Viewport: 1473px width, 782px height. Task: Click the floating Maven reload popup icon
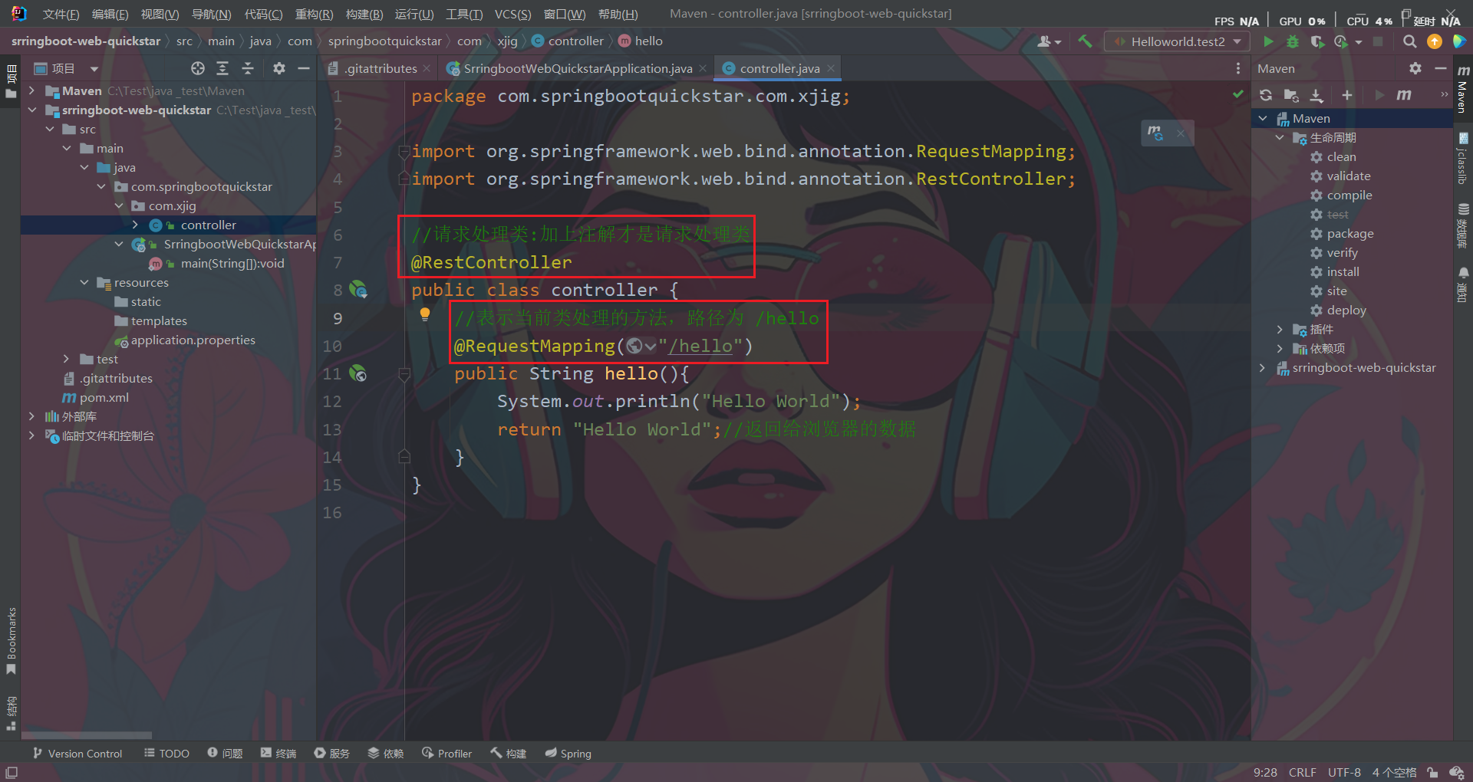coord(1155,133)
